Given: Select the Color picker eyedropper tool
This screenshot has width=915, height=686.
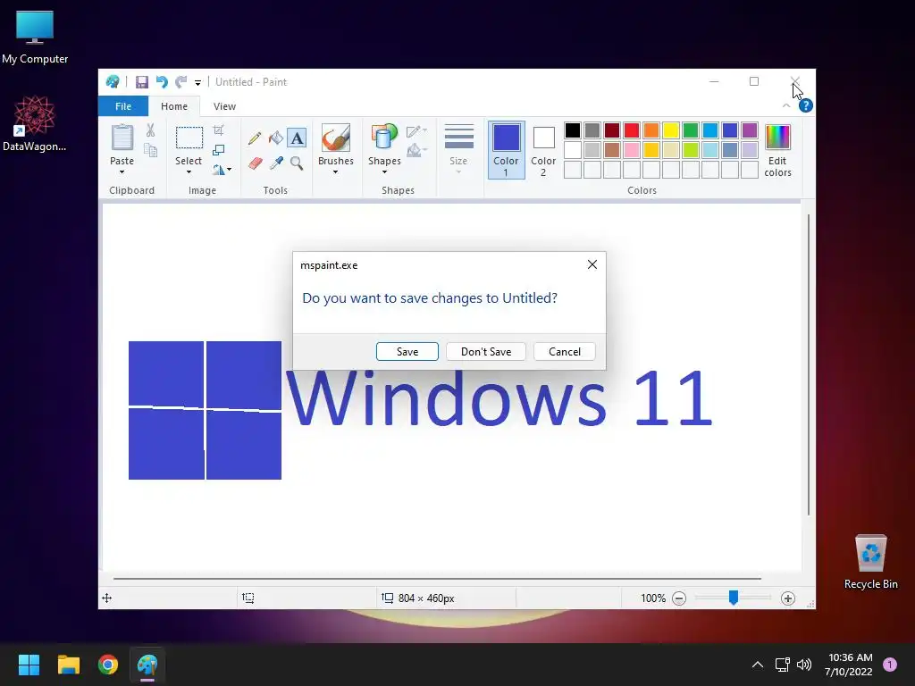Looking at the screenshot, I should (276, 163).
